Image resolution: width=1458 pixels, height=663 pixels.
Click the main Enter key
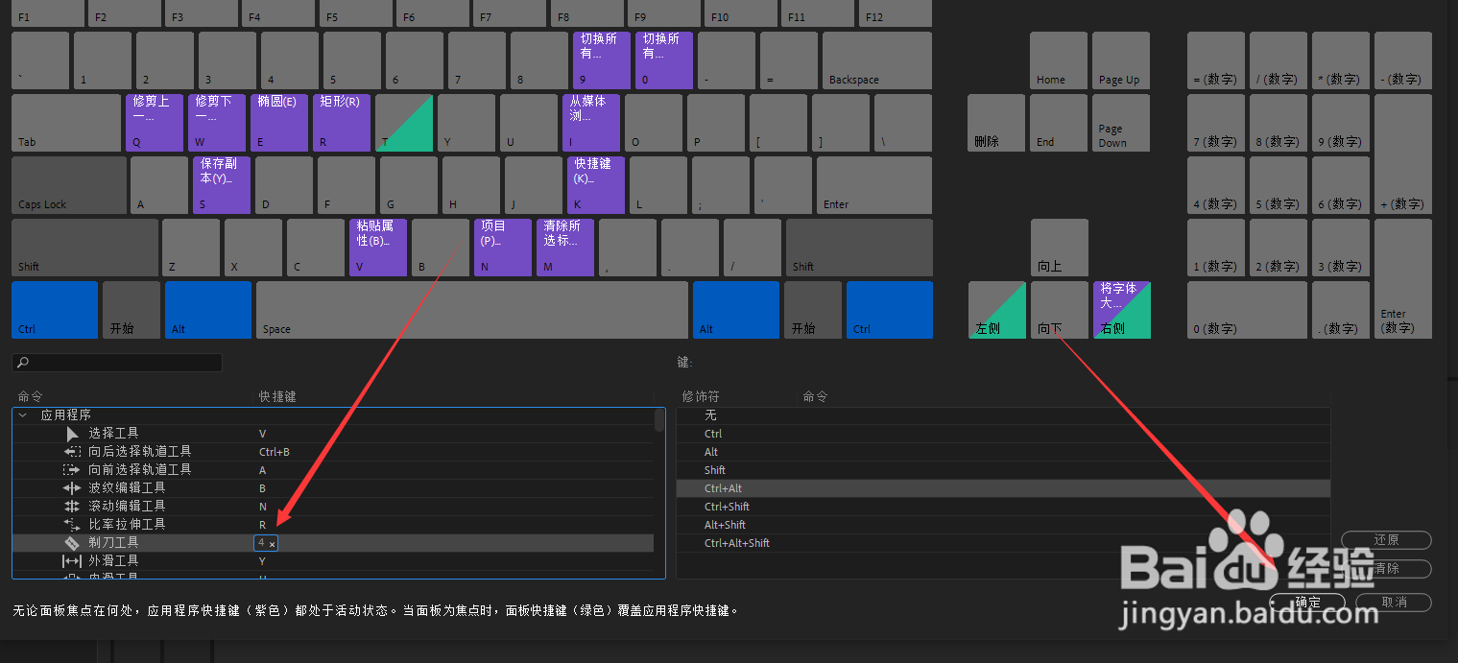click(x=874, y=185)
